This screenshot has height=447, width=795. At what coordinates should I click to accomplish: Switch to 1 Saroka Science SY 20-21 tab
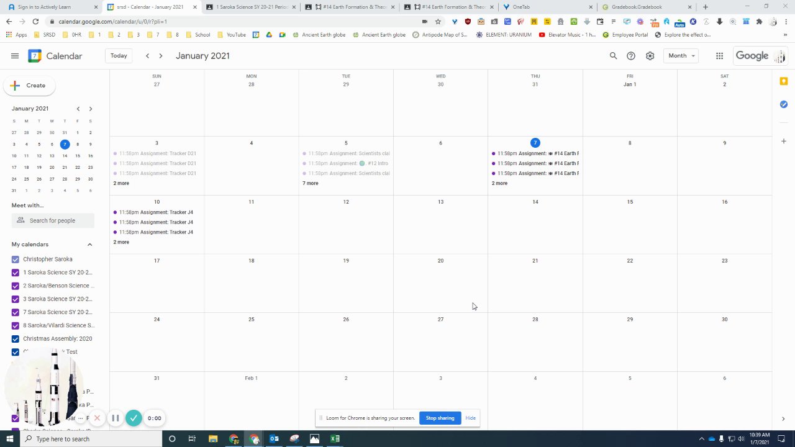click(x=251, y=7)
